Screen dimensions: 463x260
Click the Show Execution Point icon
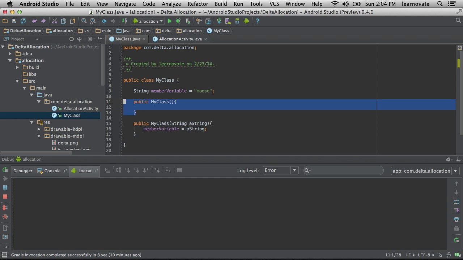tap(107, 170)
